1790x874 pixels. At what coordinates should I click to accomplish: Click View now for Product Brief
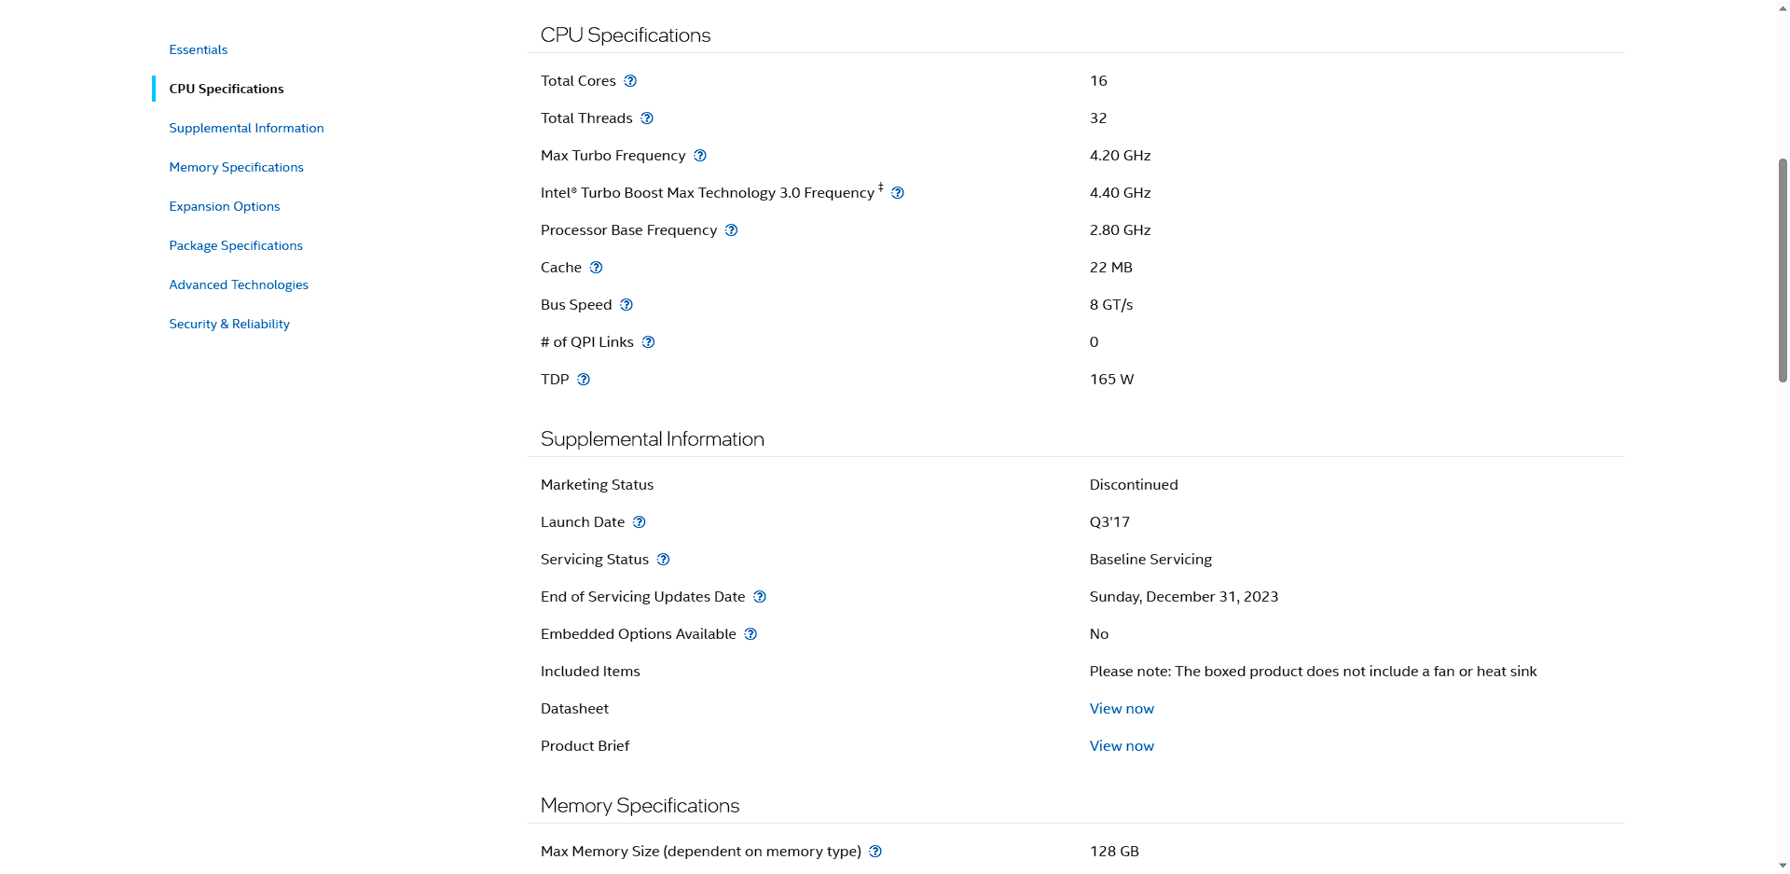tap(1122, 746)
